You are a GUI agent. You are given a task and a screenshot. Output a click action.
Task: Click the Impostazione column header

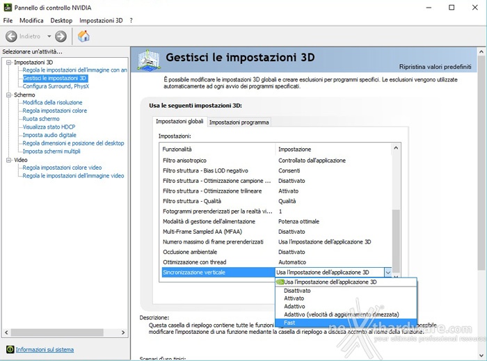tap(333, 150)
